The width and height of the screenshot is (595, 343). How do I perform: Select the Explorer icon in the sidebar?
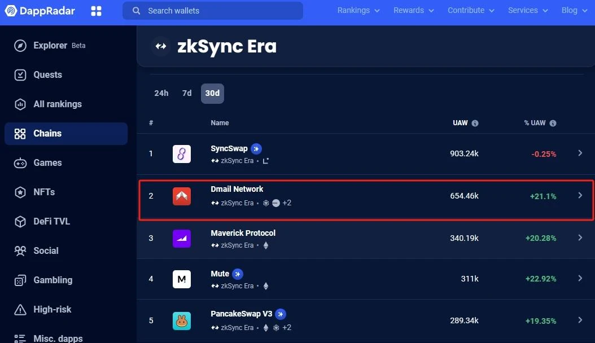click(20, 45)
